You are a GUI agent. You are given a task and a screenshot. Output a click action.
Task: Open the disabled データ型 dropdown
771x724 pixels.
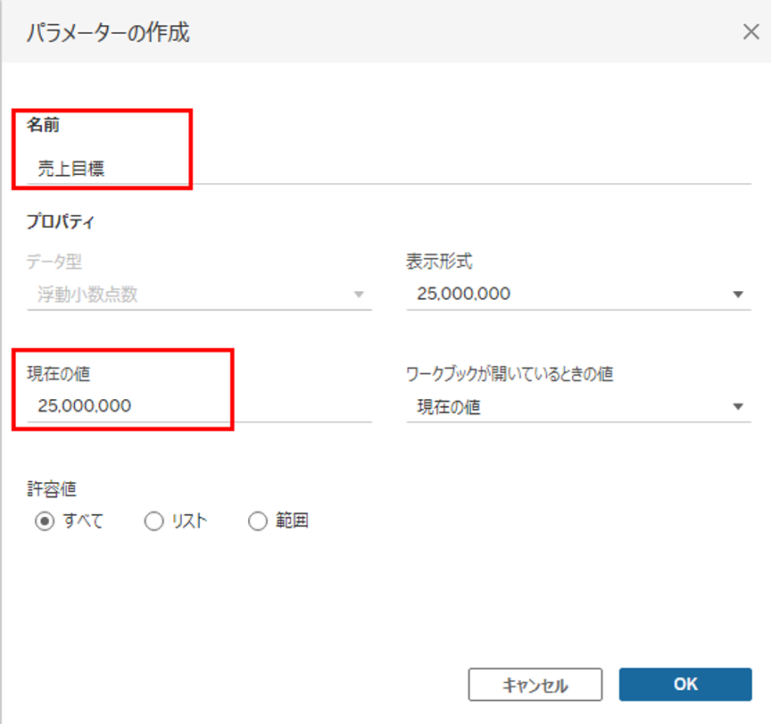tap(199, 294)
